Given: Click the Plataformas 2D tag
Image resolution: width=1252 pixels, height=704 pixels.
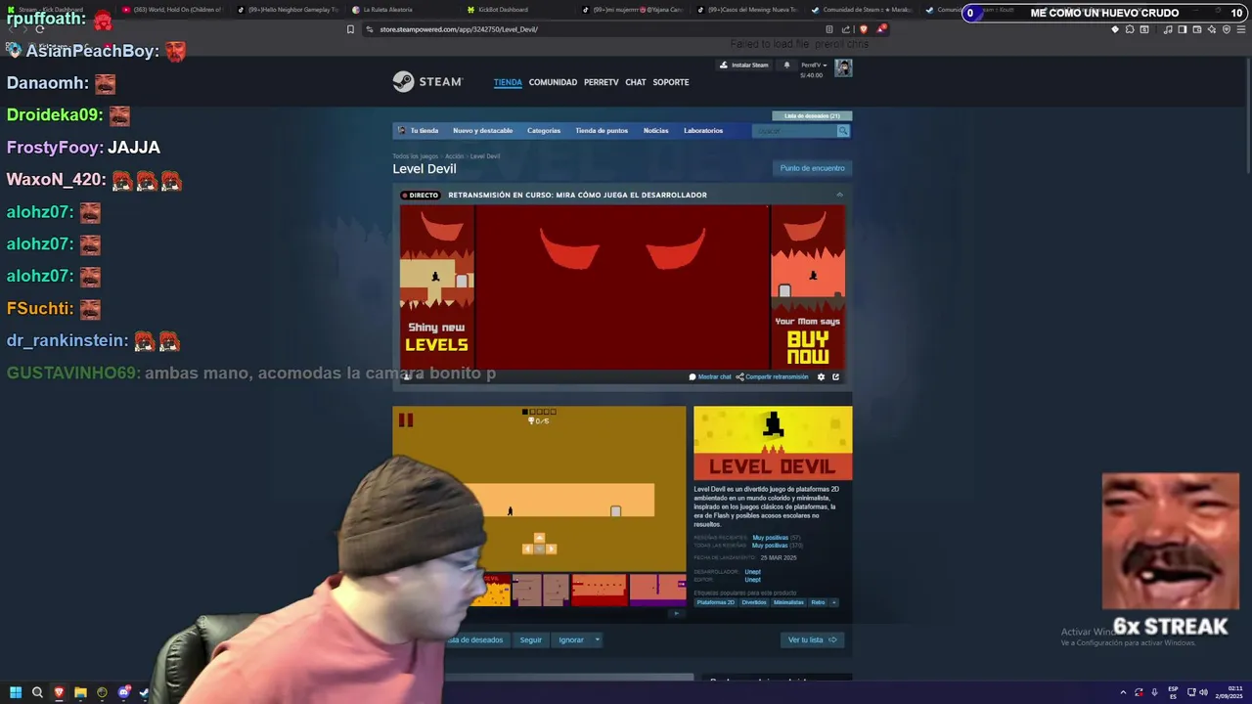Looking at the screenshot, I should [x=715, y=602].
